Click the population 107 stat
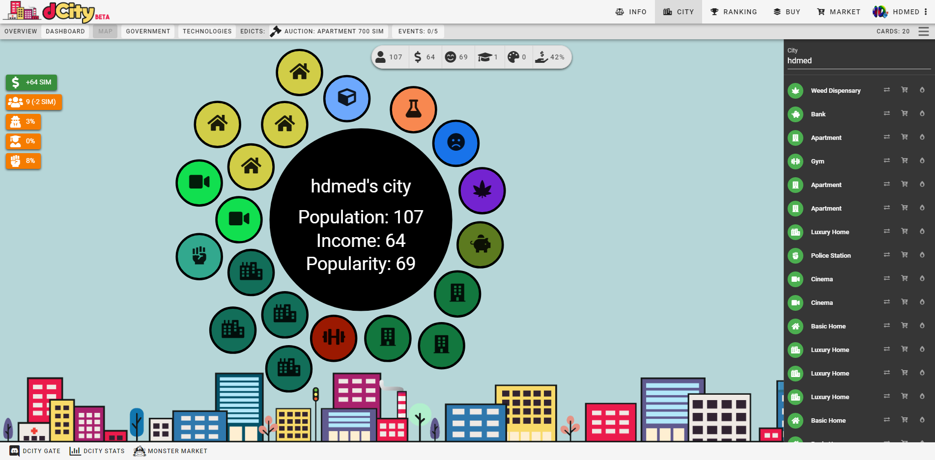The image size is (935, 460). pos(389,57)
